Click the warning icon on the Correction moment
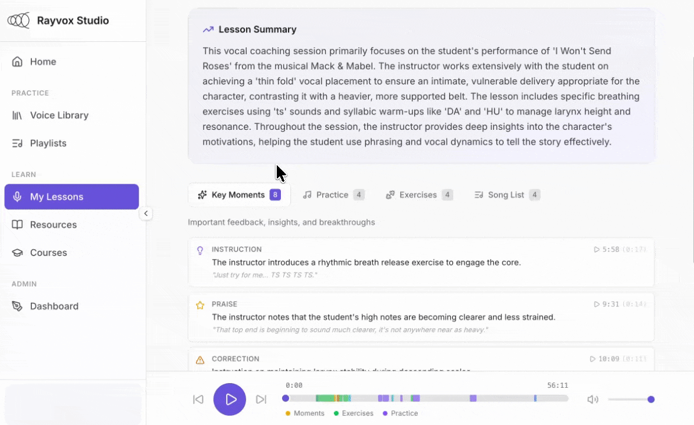The width and height of the screenshot is (694, 425). pos(200,358)
